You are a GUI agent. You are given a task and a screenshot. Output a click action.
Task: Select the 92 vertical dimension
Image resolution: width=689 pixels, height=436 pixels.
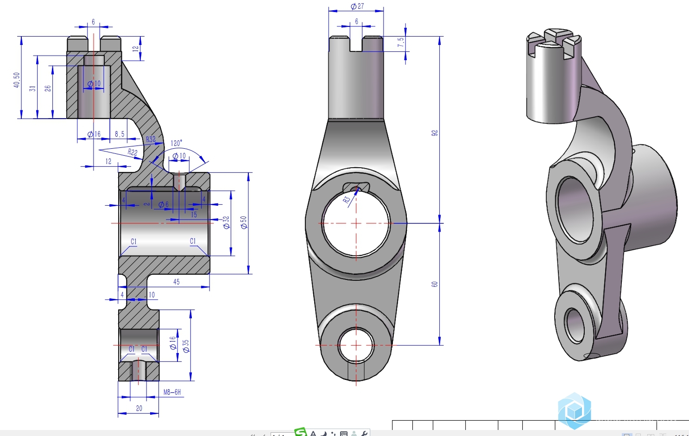pos(435,133)
